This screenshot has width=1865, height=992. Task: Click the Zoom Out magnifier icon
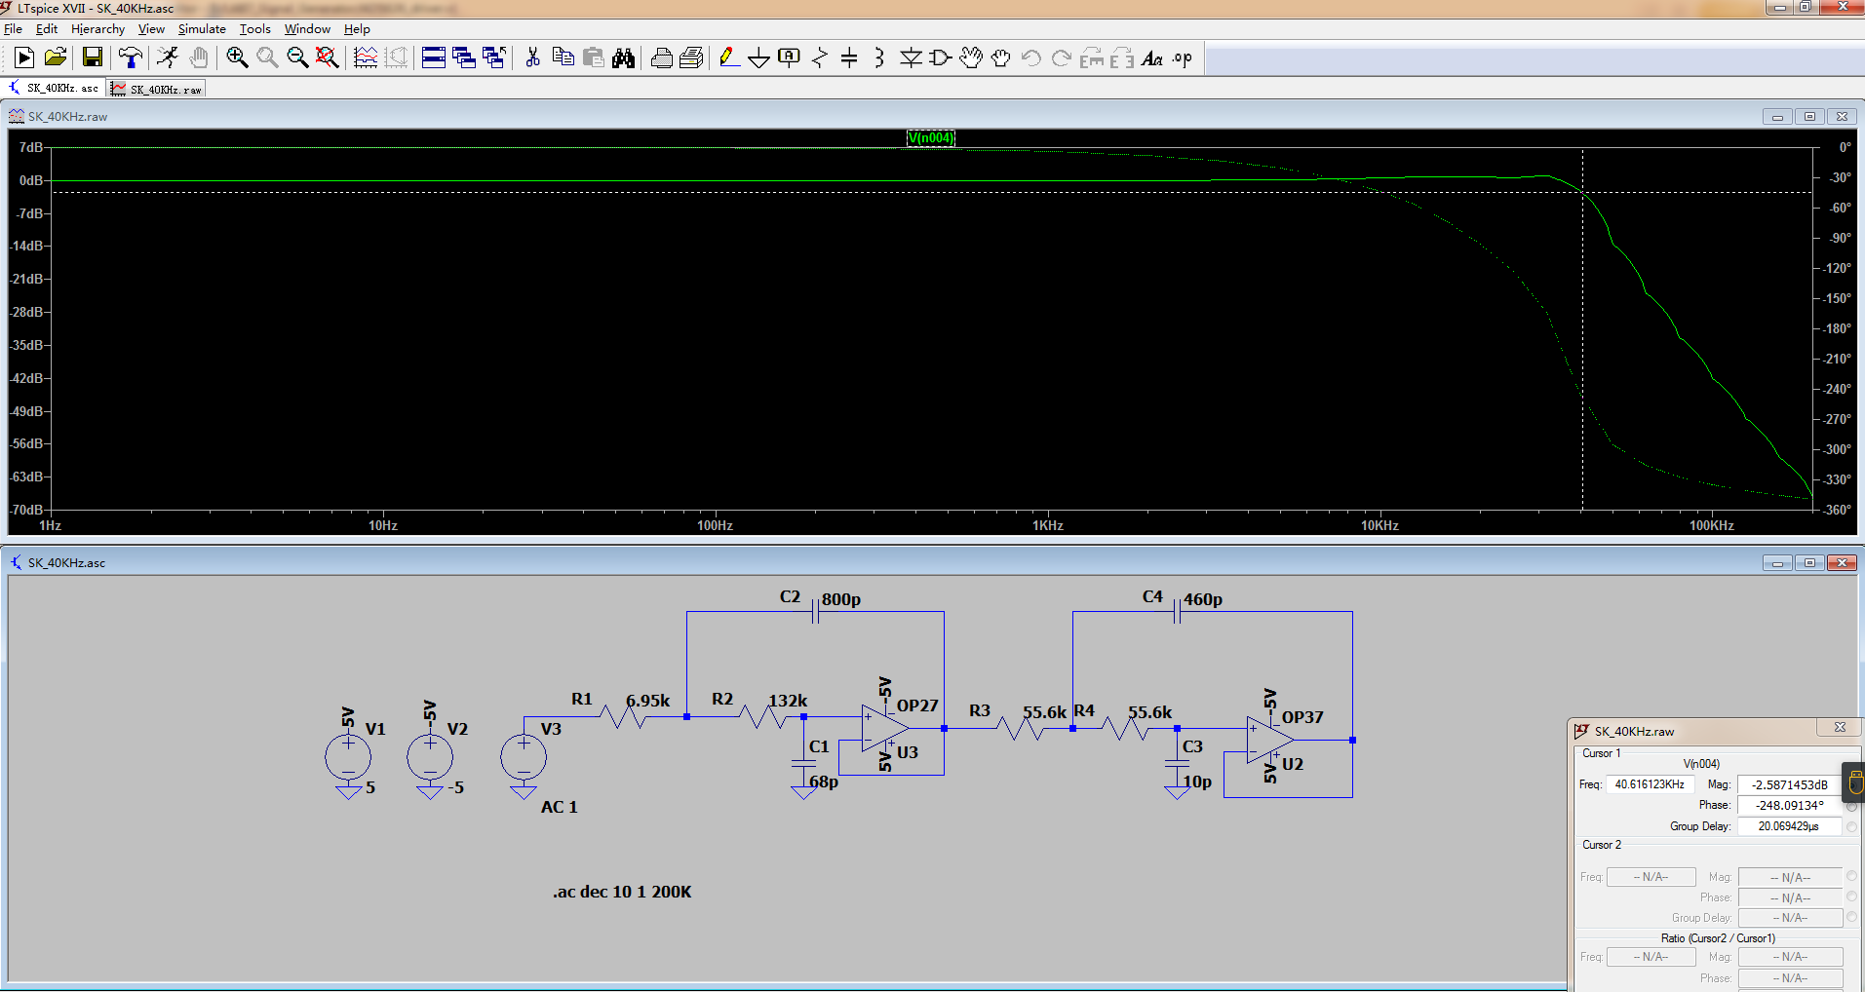[x=297, y=58]
